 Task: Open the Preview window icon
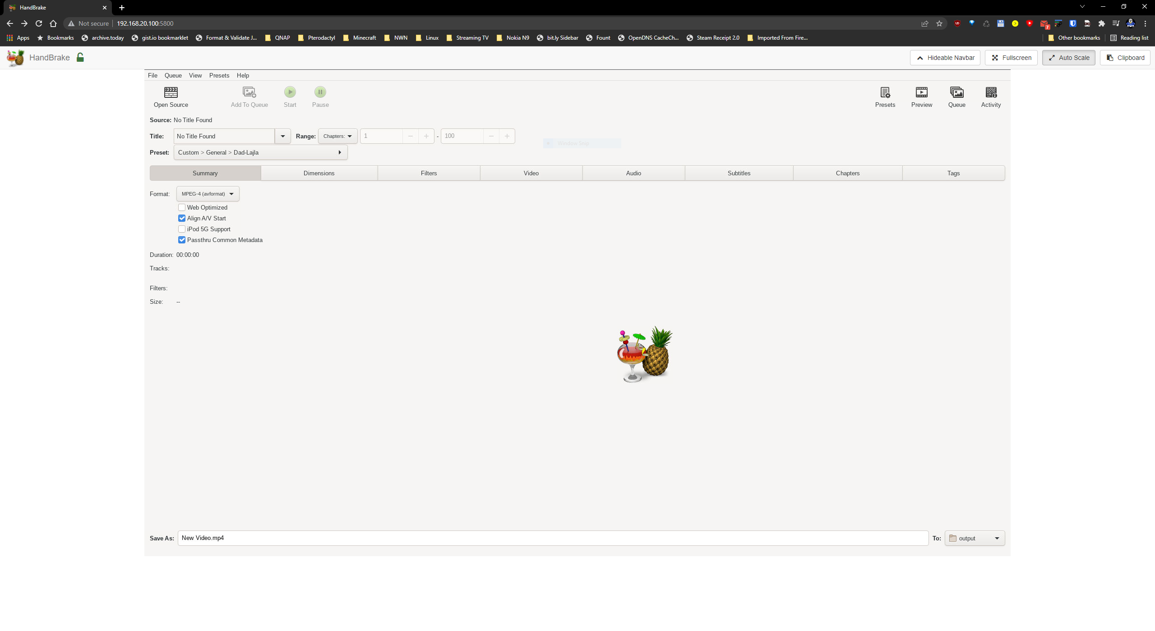click(x=921, y=92)
